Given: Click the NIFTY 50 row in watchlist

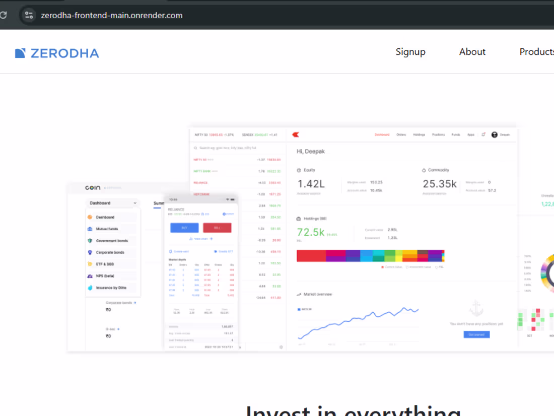Looking at the screenshot, I should 237,160.
